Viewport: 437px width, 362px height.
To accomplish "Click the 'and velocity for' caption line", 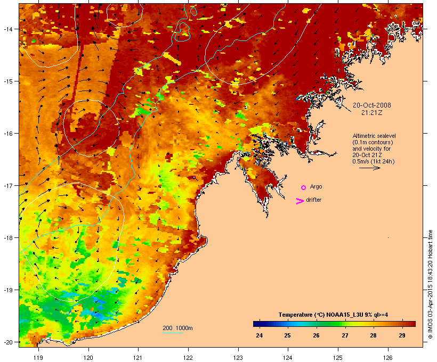I will (x=371, y=149).
